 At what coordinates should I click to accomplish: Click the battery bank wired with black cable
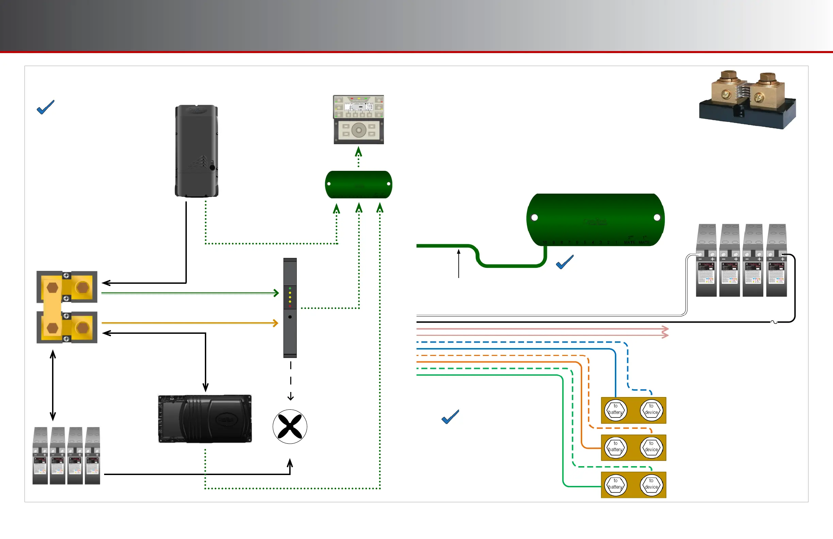(x=741, y=260)
